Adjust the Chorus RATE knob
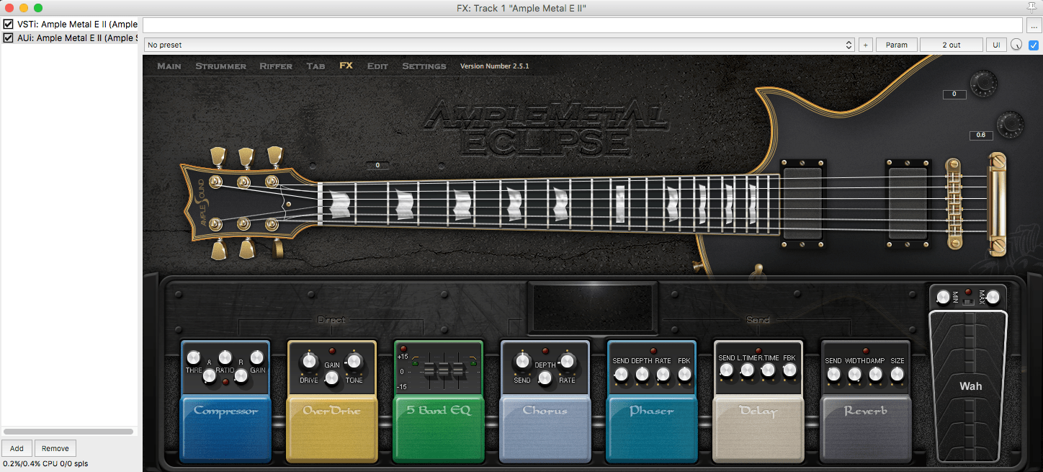 [x=567, y=361]
